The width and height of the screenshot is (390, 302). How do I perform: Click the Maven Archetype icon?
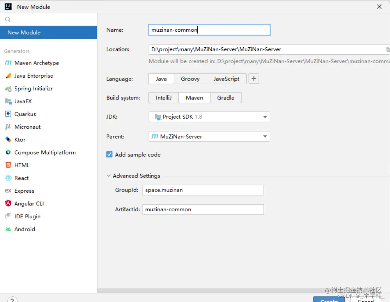8,63
